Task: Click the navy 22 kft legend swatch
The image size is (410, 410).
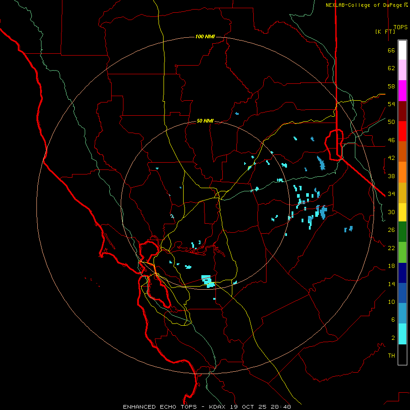Action: (x=402, y=273)
